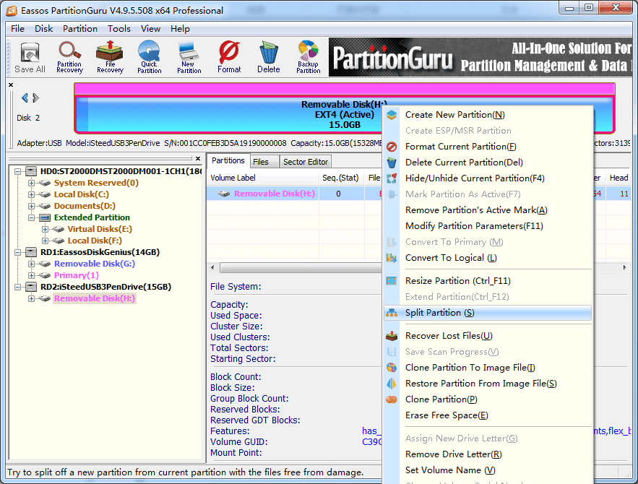Click partition table left scroll arrow
This screenshot has width=638, height=484.
[x=213, y=267]
